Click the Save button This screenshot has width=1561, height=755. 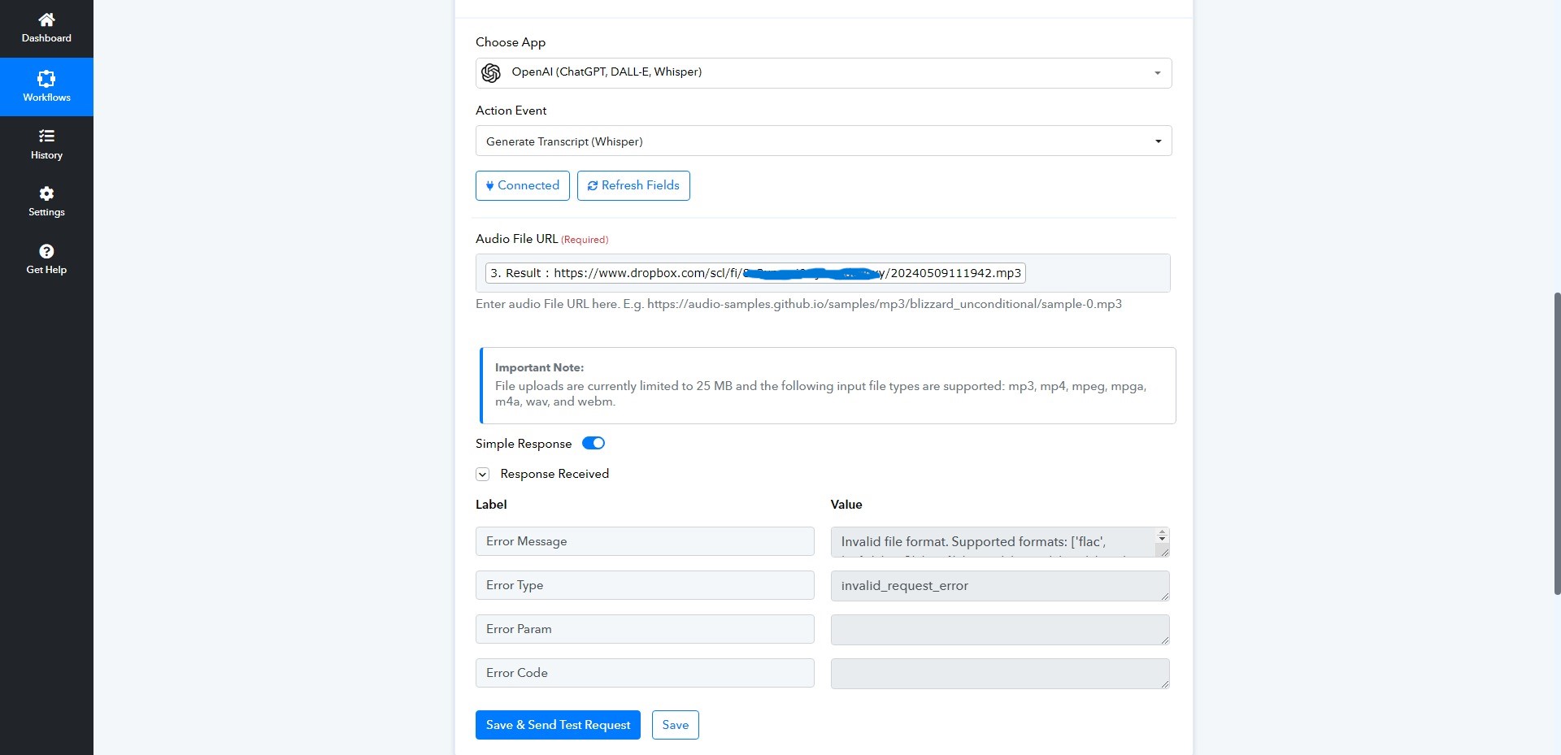click(676, 725)
